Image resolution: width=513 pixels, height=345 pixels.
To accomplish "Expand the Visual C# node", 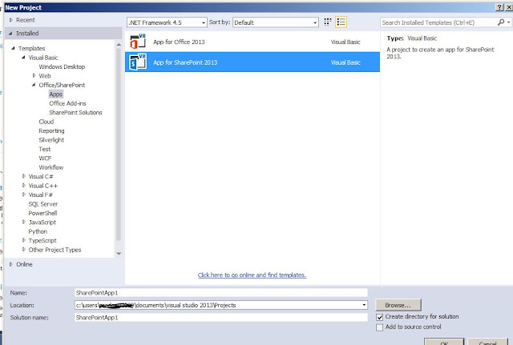I will [x=23, y=176].
